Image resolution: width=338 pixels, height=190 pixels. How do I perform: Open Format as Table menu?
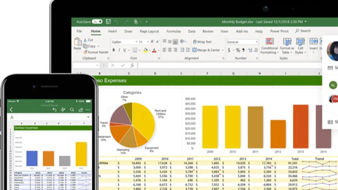[287, 46]
